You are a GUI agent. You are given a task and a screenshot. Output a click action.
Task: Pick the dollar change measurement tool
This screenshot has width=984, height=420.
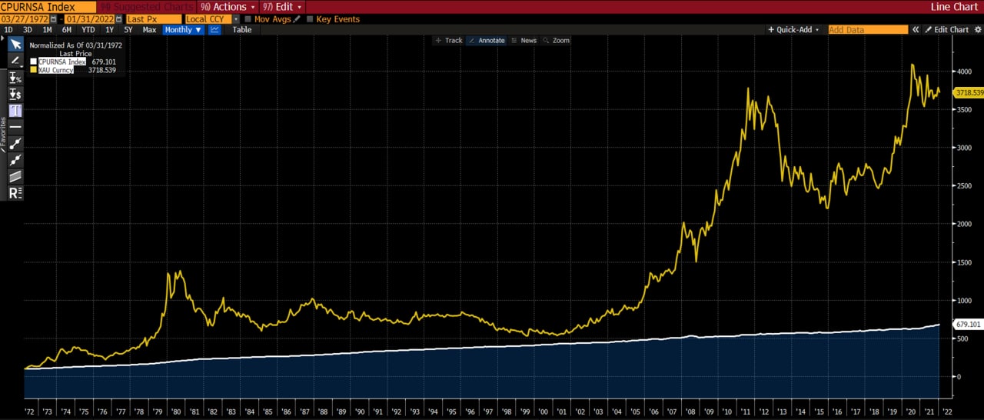(15, 94)
